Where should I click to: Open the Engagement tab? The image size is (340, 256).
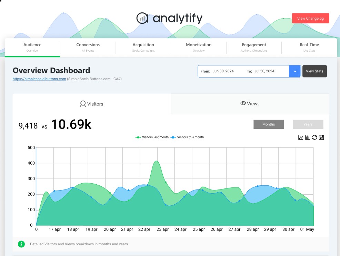click(x=254, y=48)
